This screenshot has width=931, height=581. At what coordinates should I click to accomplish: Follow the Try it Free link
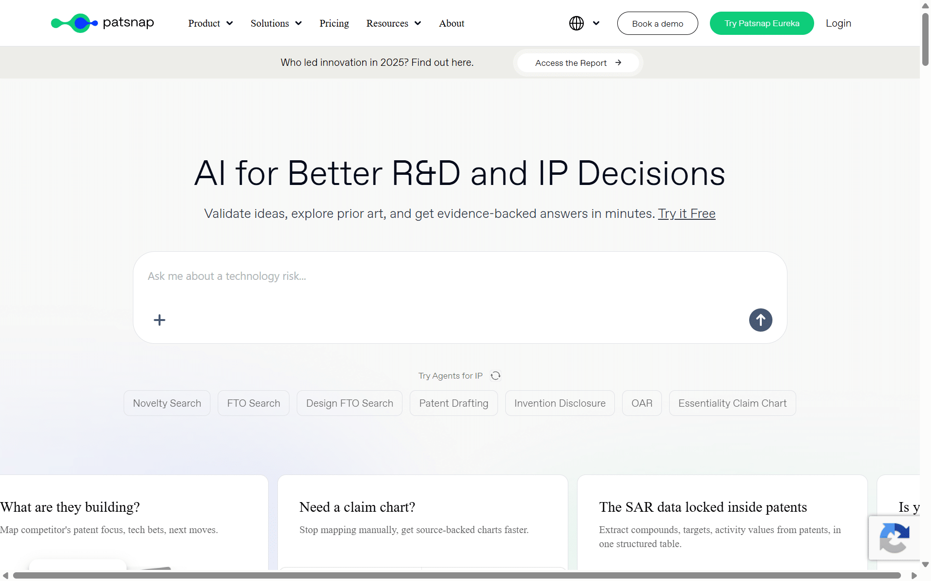point(687,214)
